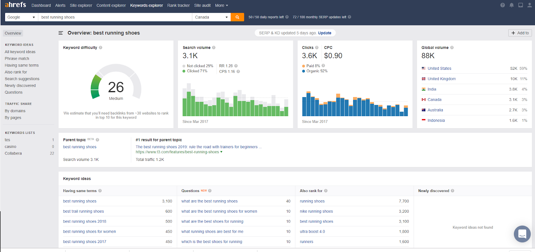535x252 pixels.
Task: Click help icon next to Also rank for
Action: coord(326,191)
